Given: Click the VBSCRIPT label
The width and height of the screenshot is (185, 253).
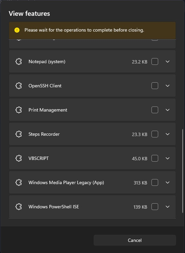Looking at the screenshot, I should pyautogui.click(x=39, y=158).
